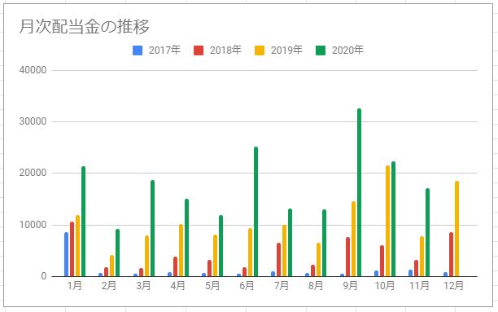Click the 10000 axis label

33,225
